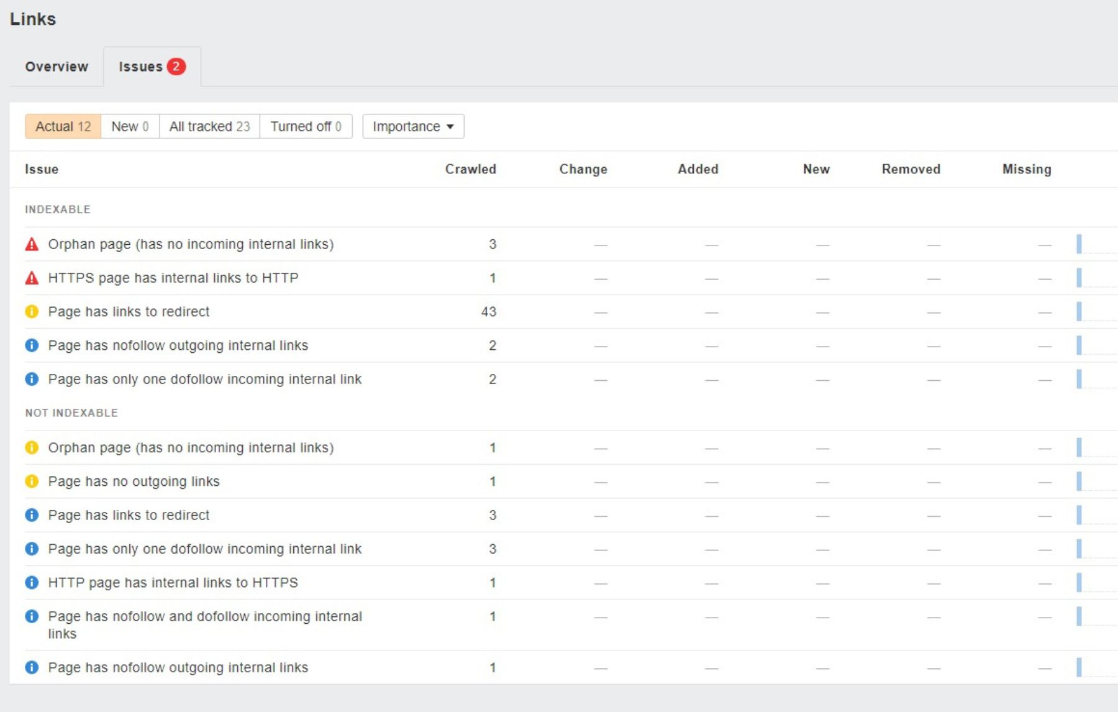This screenshot has width=1118, height=712.
Task: Click the Removed column header
Action: coord(911,169)
